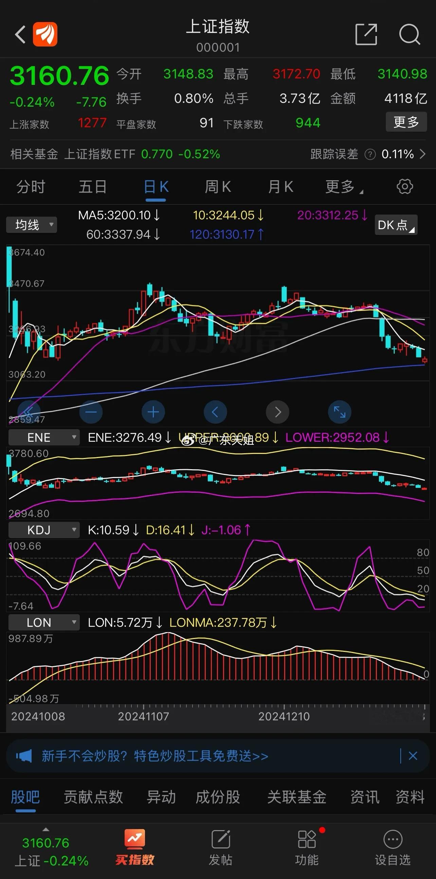The width and height of the screenshot is (436, 879).
Task: Tap the 120:3130.17 moving average value
Action: [x=226, y=234]
